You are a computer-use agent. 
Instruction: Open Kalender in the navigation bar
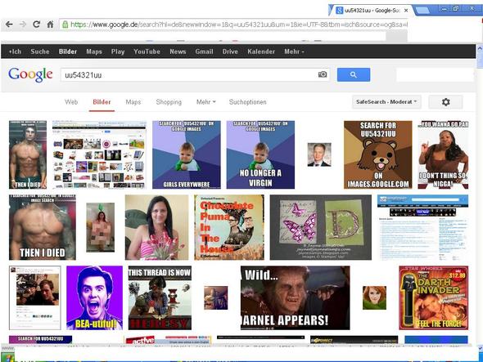(x=261, y=51)
